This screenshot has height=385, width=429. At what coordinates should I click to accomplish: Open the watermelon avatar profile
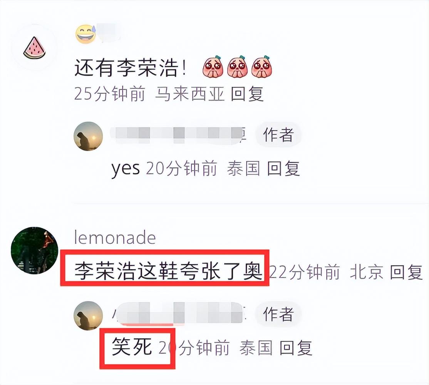(x=35, y=48)
